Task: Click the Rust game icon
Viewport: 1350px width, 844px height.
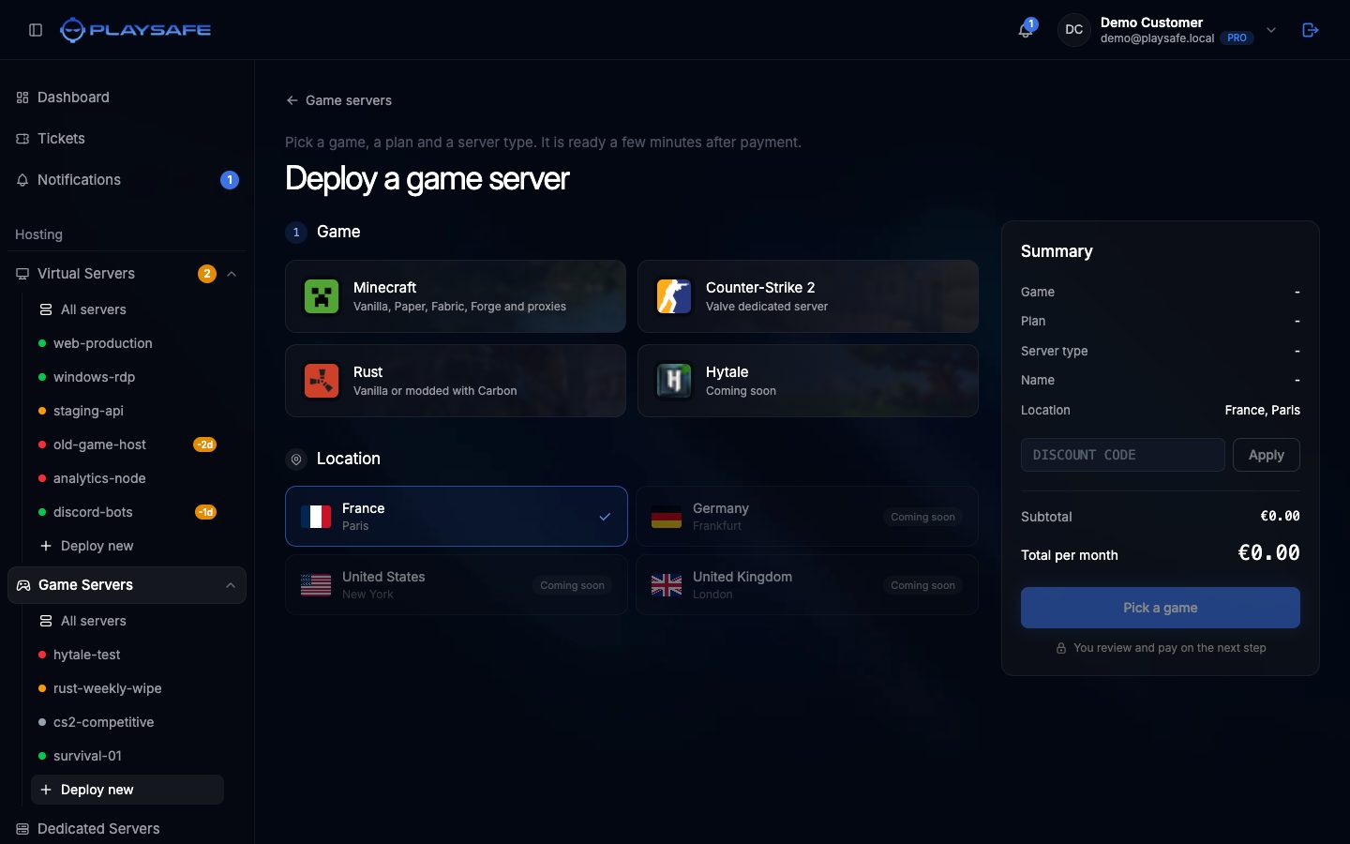Action: pyautogui.click(x=322, y=381)
